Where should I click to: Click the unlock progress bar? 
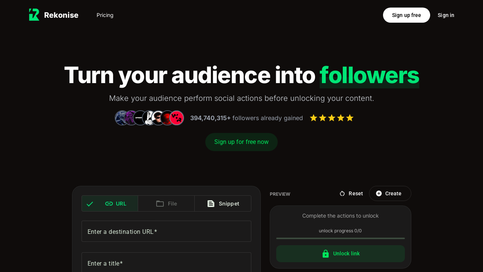coord(340,238)
